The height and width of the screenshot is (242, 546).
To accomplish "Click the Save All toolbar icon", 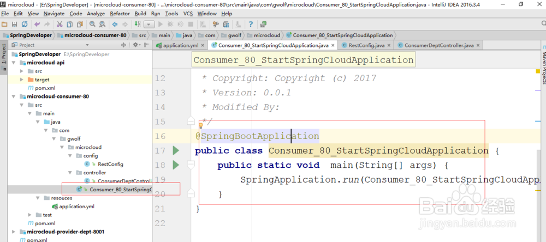I will tap(14, 25).
